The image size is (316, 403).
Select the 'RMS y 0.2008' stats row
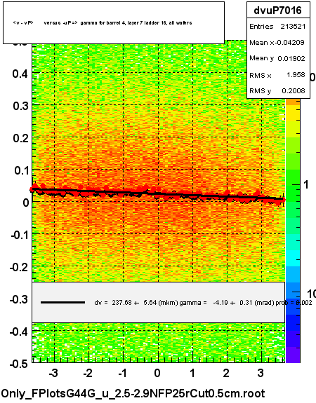[x=277, y=90]
